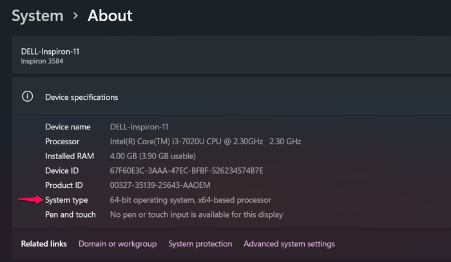Open the Domain or workgroup link
Image resolution: width=451 pixels, height=262 pixels.
click(x=117, y=244)
